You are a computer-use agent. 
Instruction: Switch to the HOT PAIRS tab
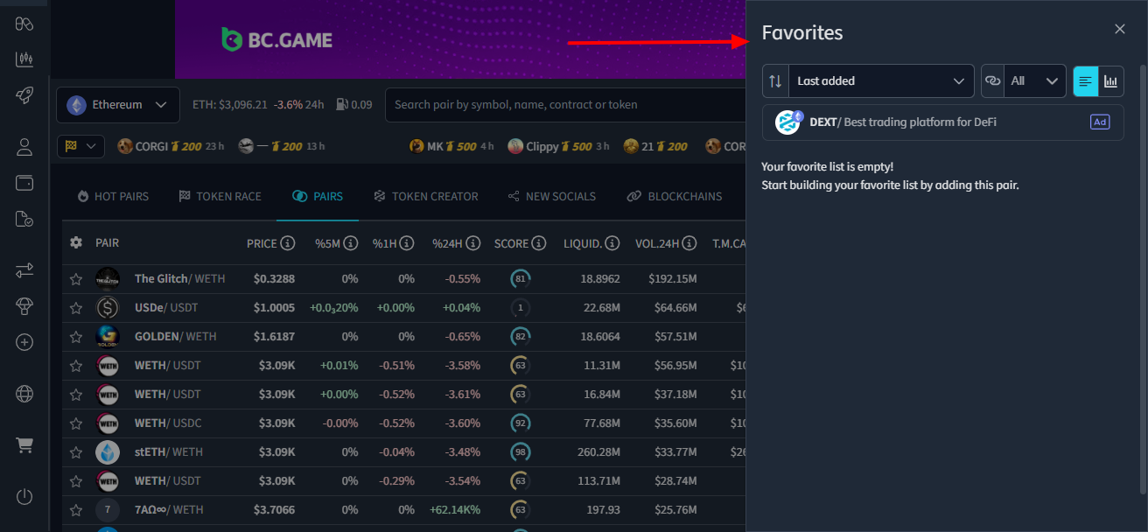112,196
